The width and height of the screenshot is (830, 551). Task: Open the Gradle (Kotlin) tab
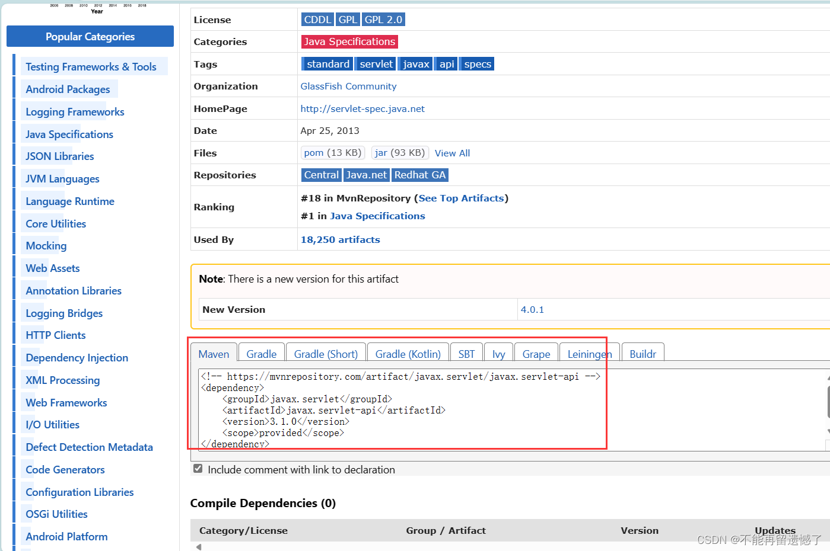(x=408, y=354)
